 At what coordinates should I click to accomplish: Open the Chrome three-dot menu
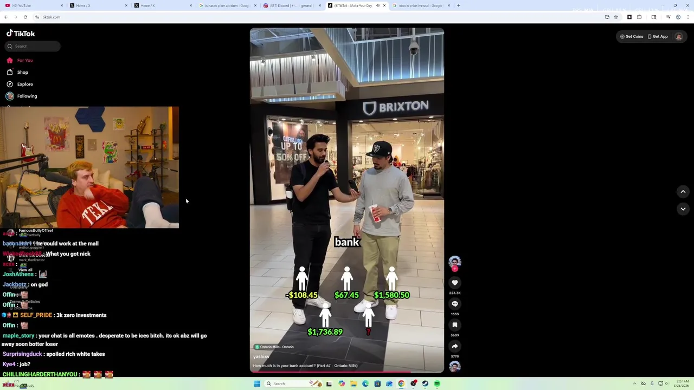click(x=688, y=17)
